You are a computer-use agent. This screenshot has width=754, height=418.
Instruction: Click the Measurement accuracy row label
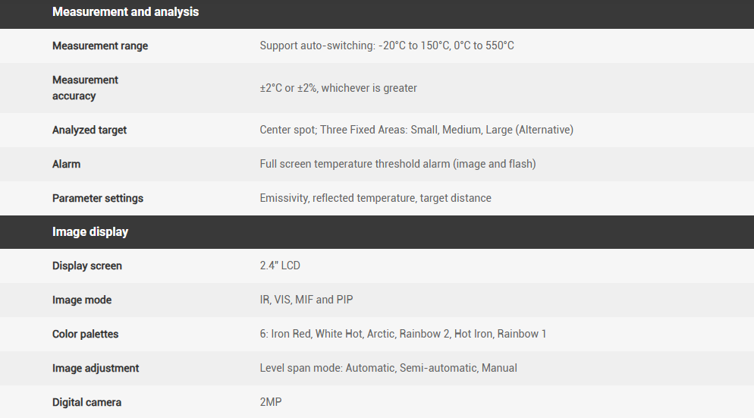click(x=85, y=88)
